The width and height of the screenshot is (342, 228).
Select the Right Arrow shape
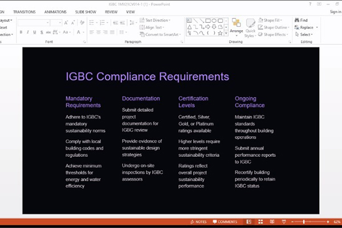click(208, 27)
